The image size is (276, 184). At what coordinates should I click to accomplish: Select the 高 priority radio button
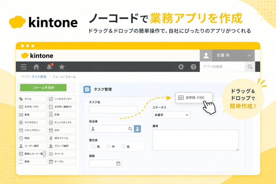[x=94, y=147]
